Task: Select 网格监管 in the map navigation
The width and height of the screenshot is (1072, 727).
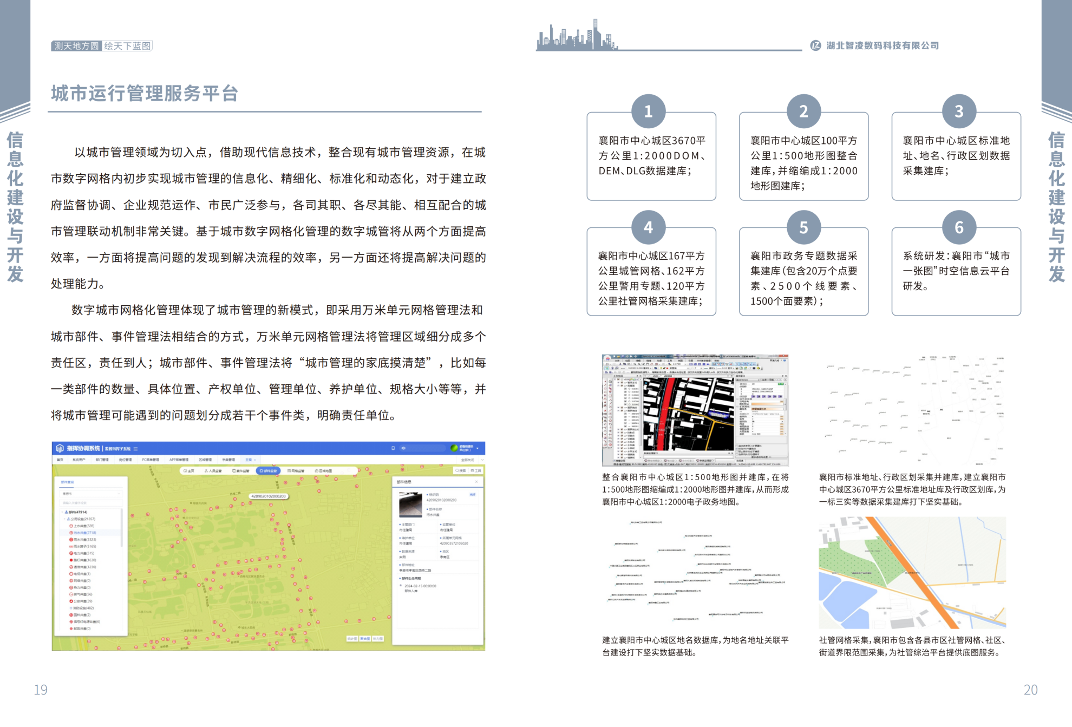Action: (x=296, y=471)
